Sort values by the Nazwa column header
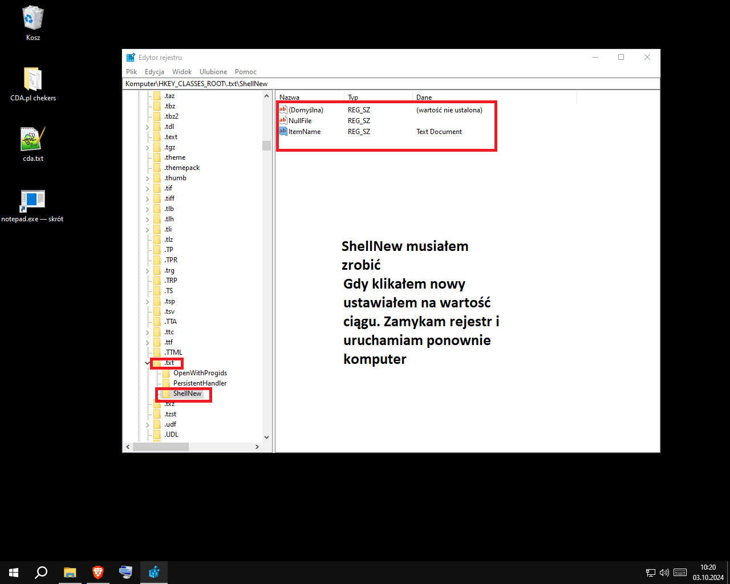This screenshot has width=730, height=584. pyautogui.click(x=310, y=97)
